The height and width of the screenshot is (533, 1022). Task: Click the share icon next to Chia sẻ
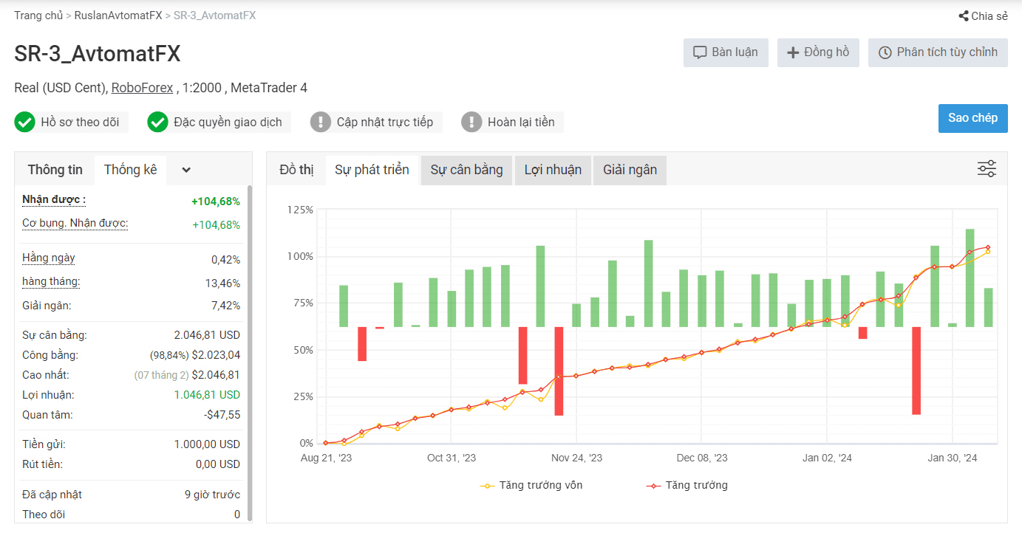[963, 16]
